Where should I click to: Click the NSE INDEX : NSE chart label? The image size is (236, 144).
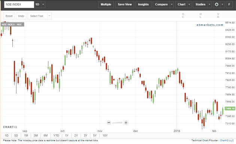point(12,25)
